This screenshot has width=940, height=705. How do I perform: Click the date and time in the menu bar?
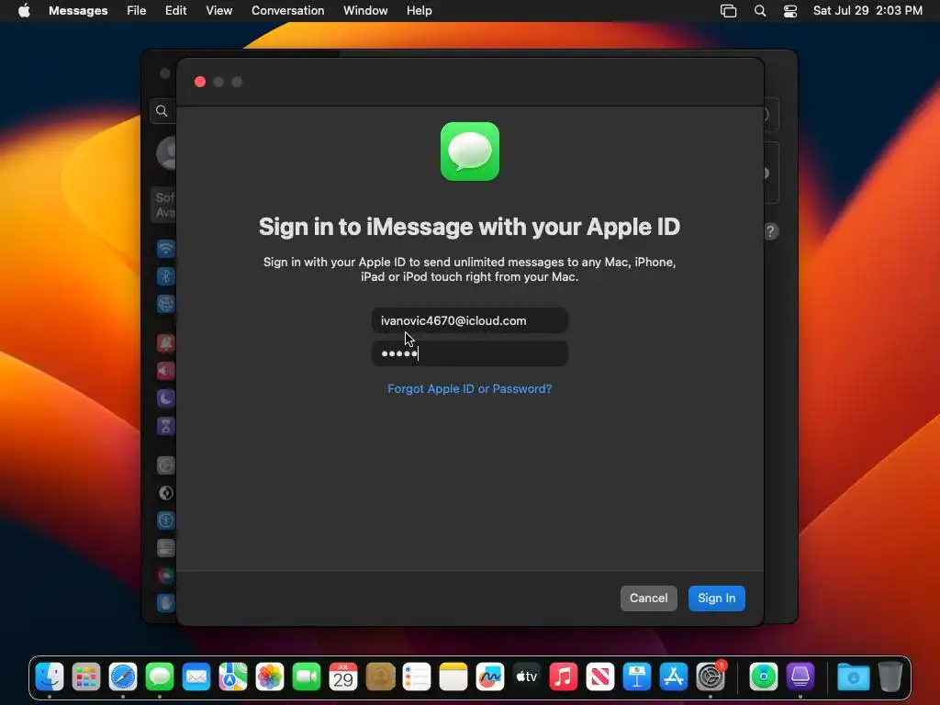tap(867, 11)
